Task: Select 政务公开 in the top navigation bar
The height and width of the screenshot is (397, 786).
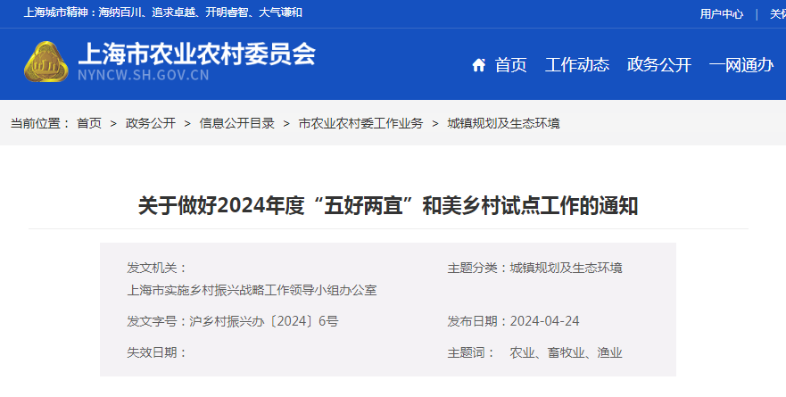Action: (x=659, y=65)
